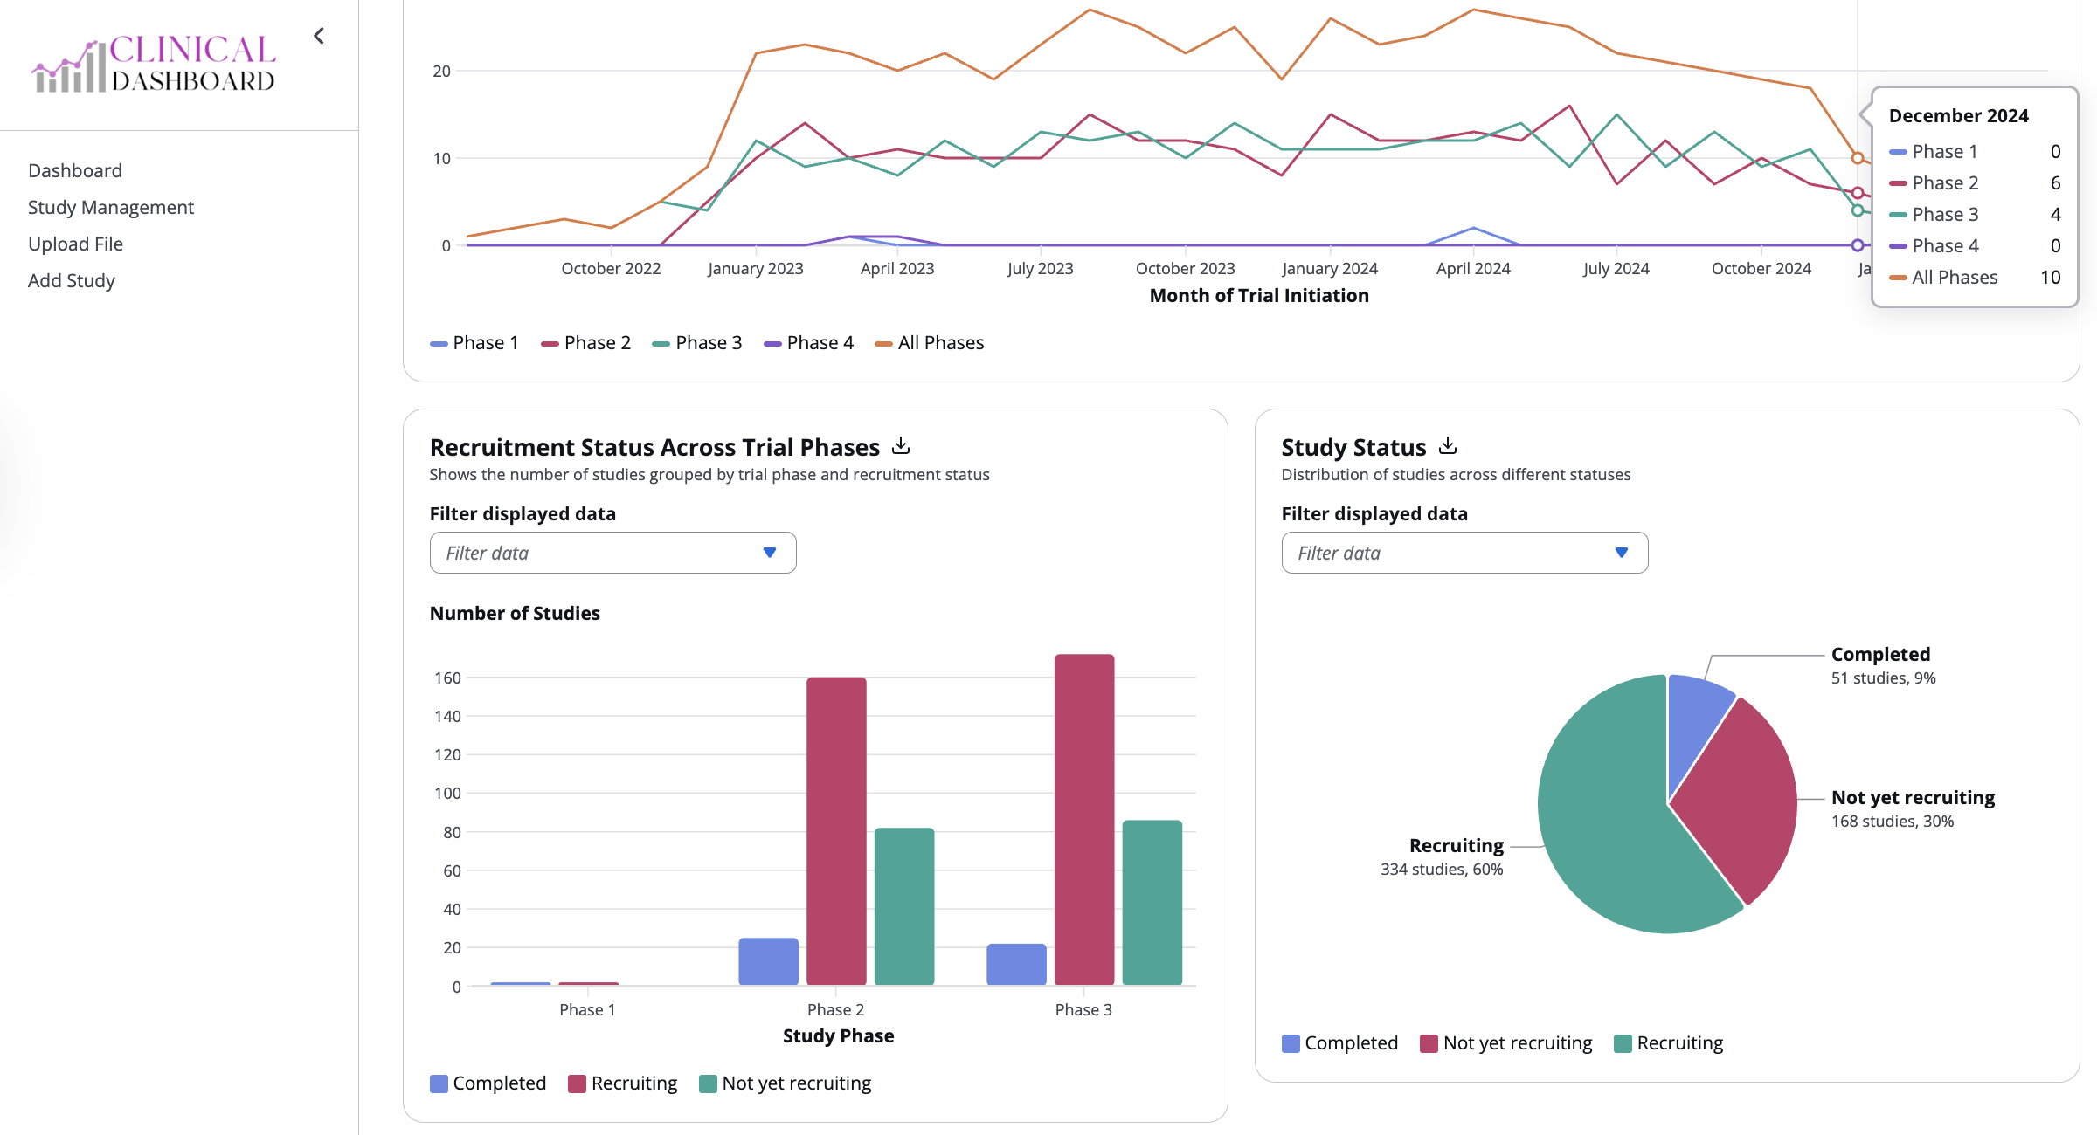Click the Phase 2 Completed blue bar
The height and width of the screenshot is (1135, 2097).
pos(769,961)
